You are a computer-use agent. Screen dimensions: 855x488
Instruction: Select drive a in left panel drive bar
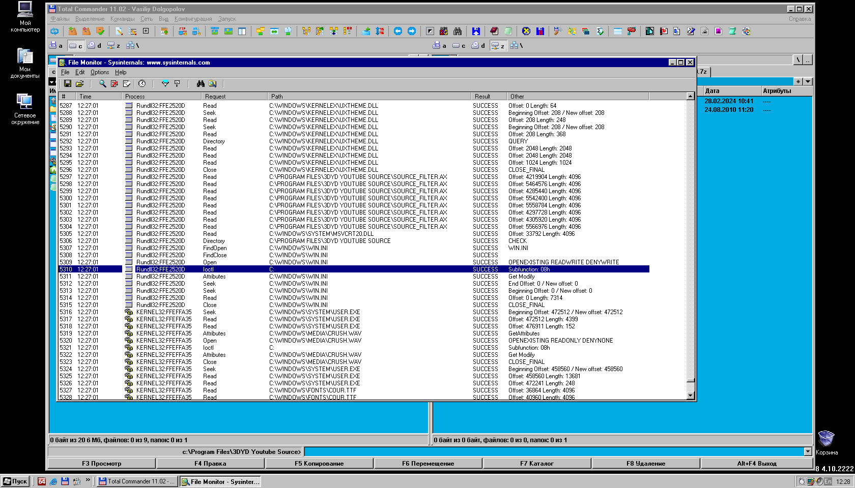click(56, 45)
